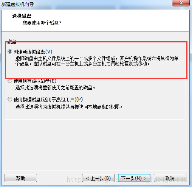The image size is (192, 187).
Task: Click the 创建新虚拟磁盘(V) option label
Action: click(33, 52)
